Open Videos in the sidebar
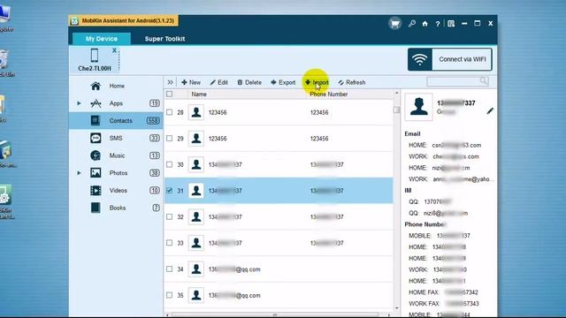This screenshot has height=318, width=566. [x=116, y=191]
